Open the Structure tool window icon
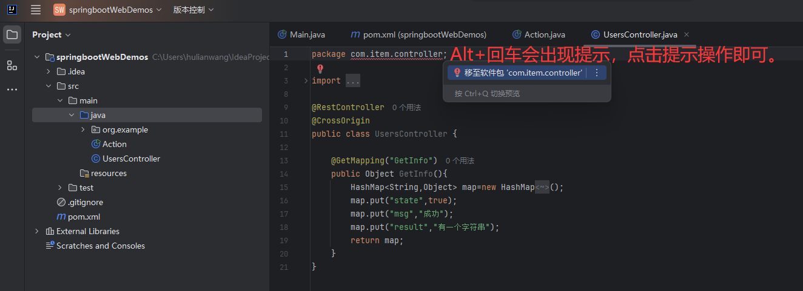 [12, 65]
